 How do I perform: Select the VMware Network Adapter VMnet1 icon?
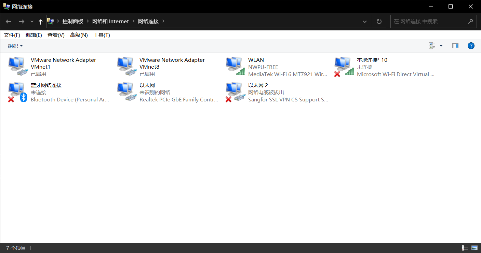pyautogui.click(x=17, y=66)
